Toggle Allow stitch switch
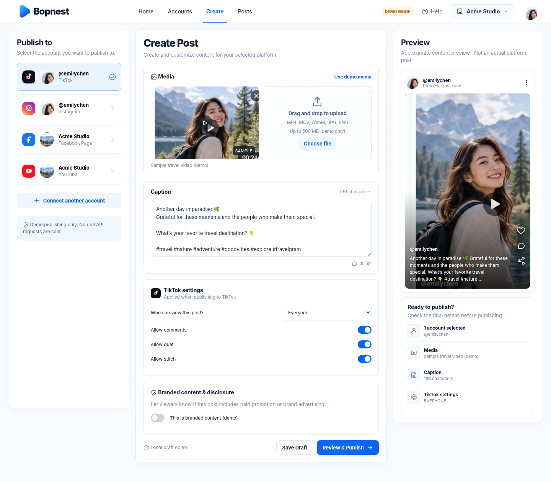551x482 pixels. [365, 359]
